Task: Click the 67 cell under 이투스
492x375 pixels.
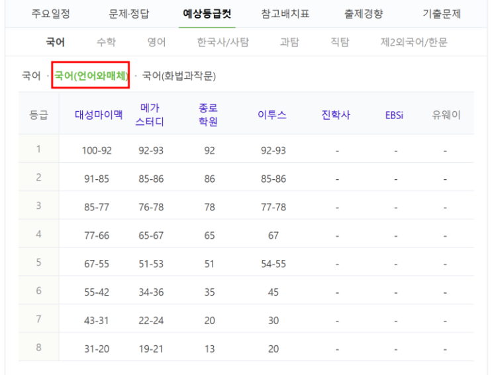Action: pyautogui.click(x=273, y=235)
